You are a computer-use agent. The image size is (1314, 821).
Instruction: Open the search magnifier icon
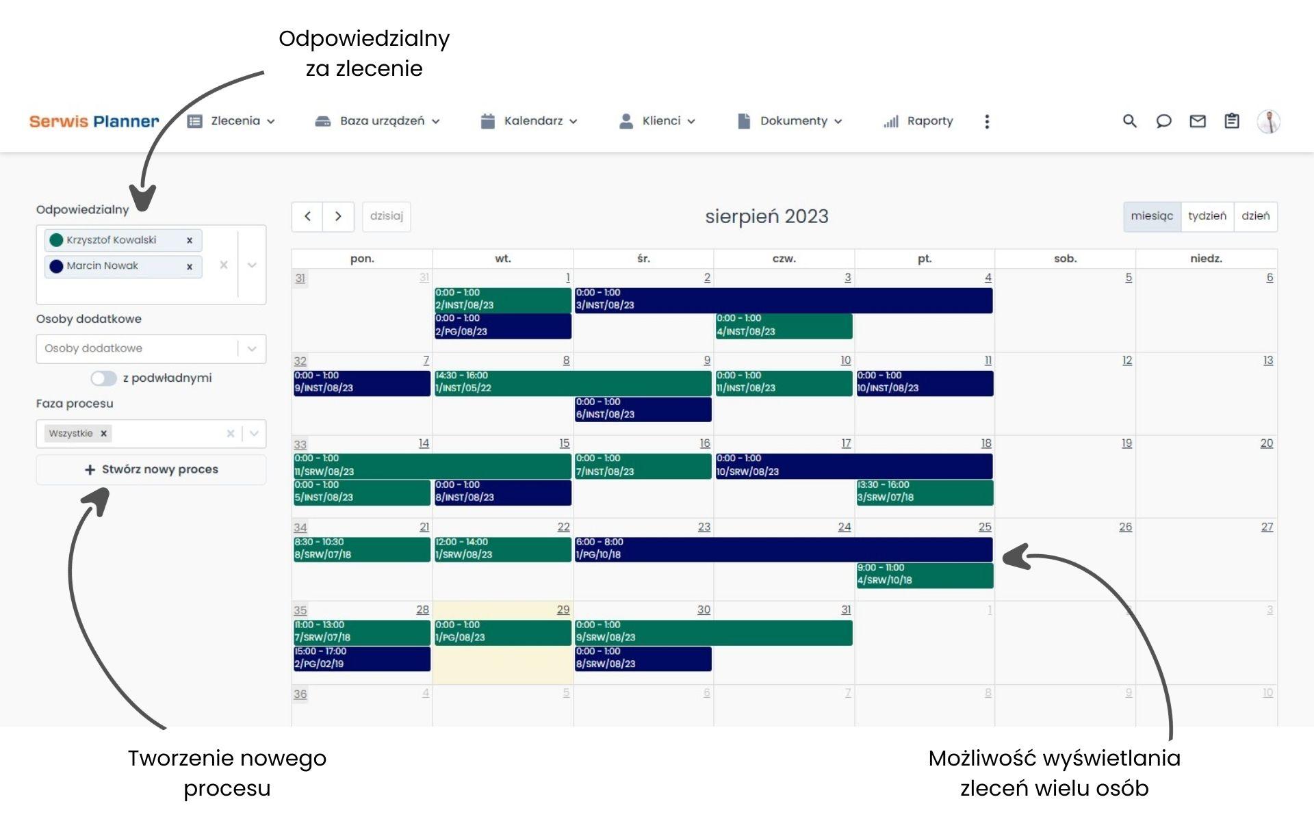coord(1129,121)
